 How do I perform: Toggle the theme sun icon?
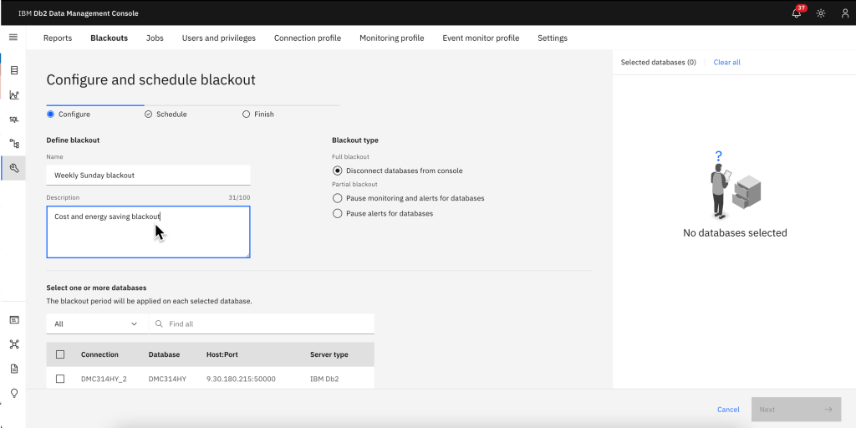821,13
